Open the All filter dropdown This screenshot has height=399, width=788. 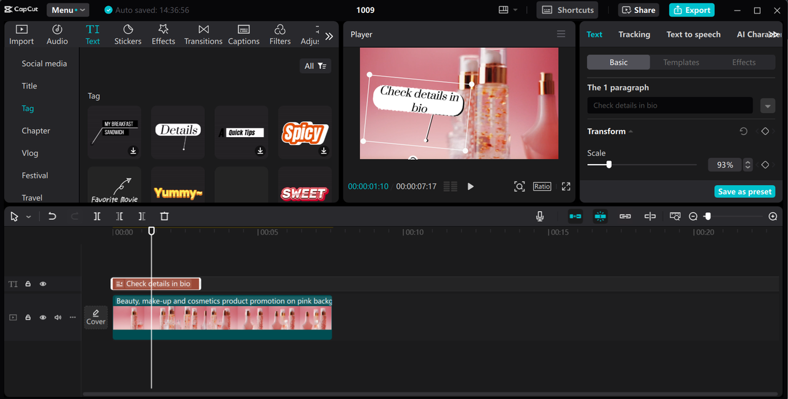316,66
